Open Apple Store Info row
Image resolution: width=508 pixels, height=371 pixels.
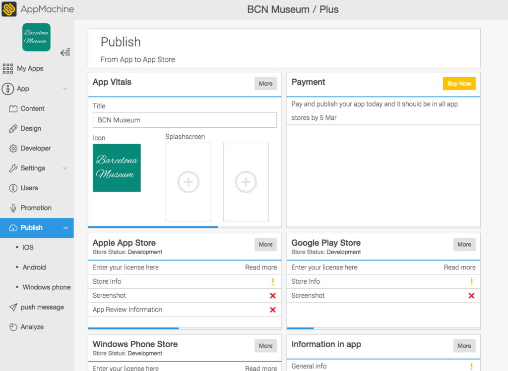pos(185,282)
